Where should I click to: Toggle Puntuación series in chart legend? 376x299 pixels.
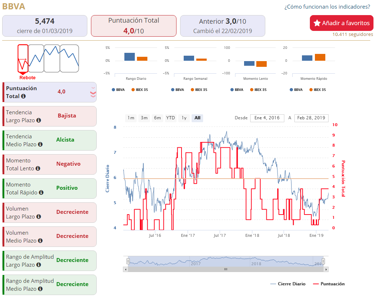(329, 284)
